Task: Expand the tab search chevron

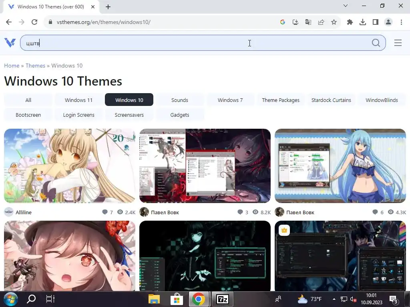Action: click(346, 6)
